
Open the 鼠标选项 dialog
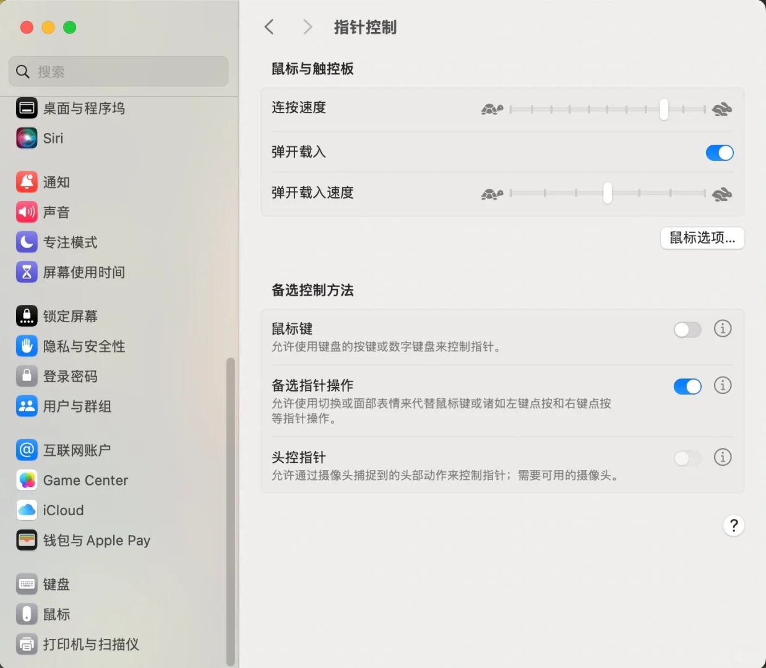[702, 238]
